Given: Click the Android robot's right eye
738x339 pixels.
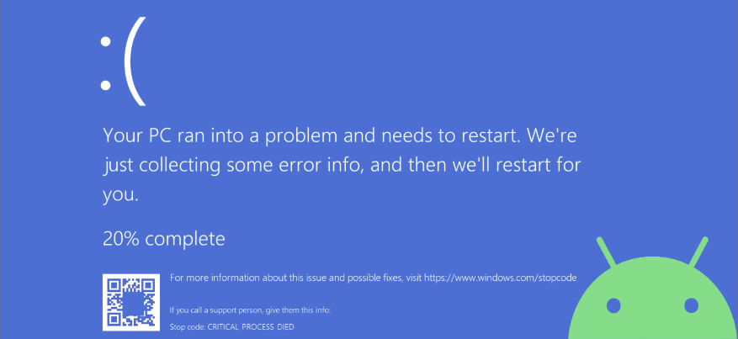Looking at the screenshot, I should coord(691,305).
